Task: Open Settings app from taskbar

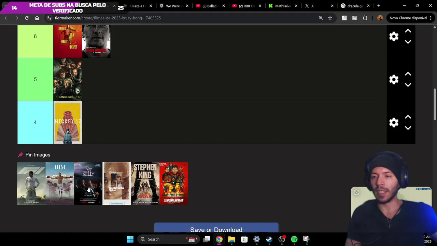Action: (x=256, y=239)
